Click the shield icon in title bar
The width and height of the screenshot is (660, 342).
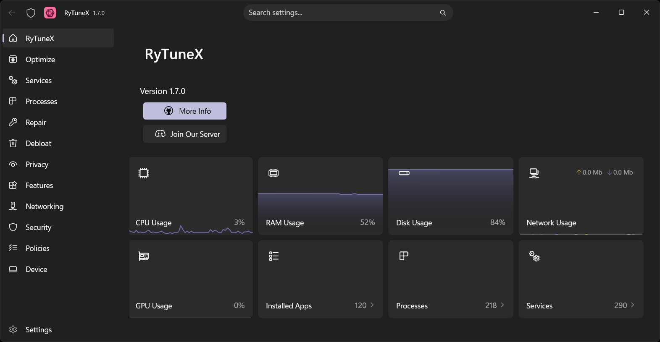point(31,13)
